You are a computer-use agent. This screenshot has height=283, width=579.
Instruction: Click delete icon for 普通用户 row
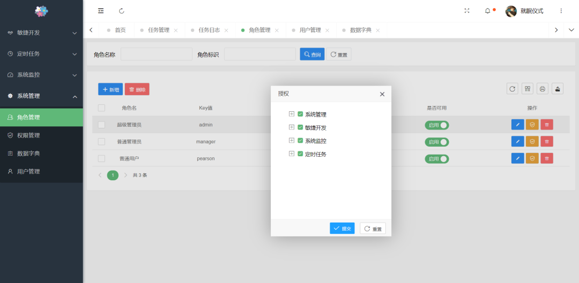tap(547, 158)
